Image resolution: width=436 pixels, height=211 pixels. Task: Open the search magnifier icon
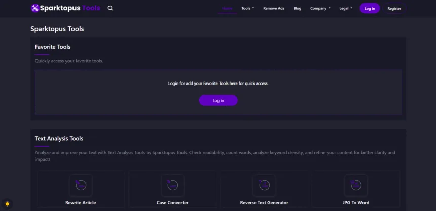pos(111,8)
